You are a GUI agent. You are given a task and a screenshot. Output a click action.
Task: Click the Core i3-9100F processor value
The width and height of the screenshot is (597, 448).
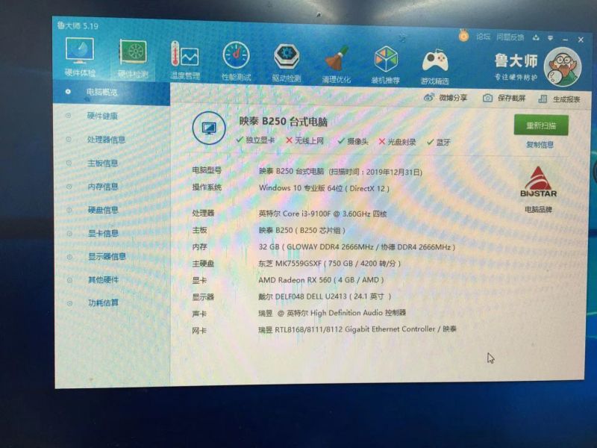pyautogui.click(x=322, y=214)
